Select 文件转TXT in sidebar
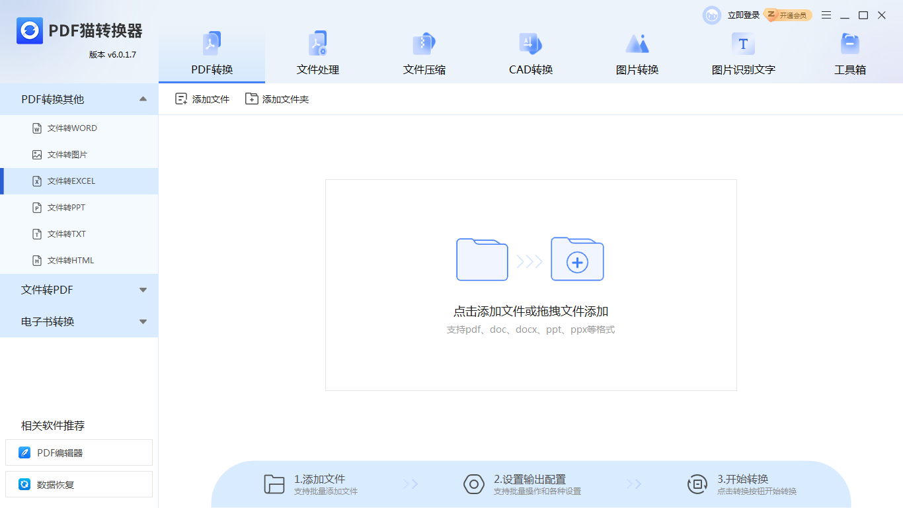This screenshot has width=903, height=508. click(67, 234)
